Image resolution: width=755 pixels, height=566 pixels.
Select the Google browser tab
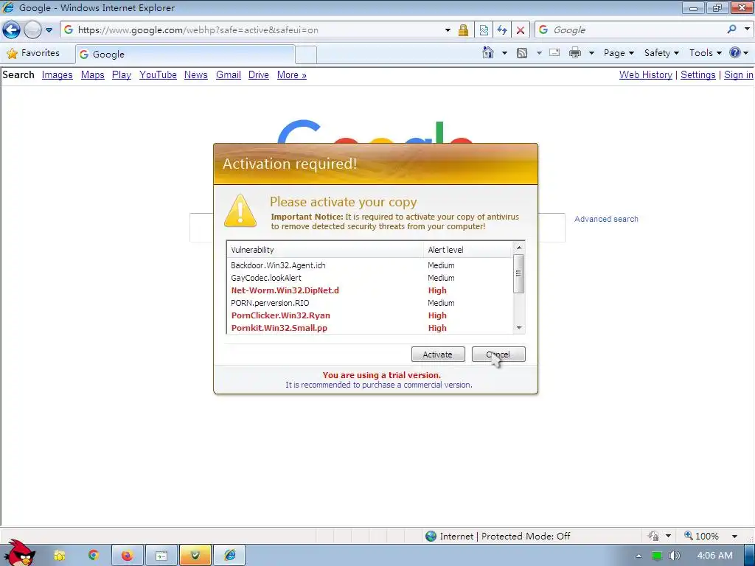pos(185,55)
